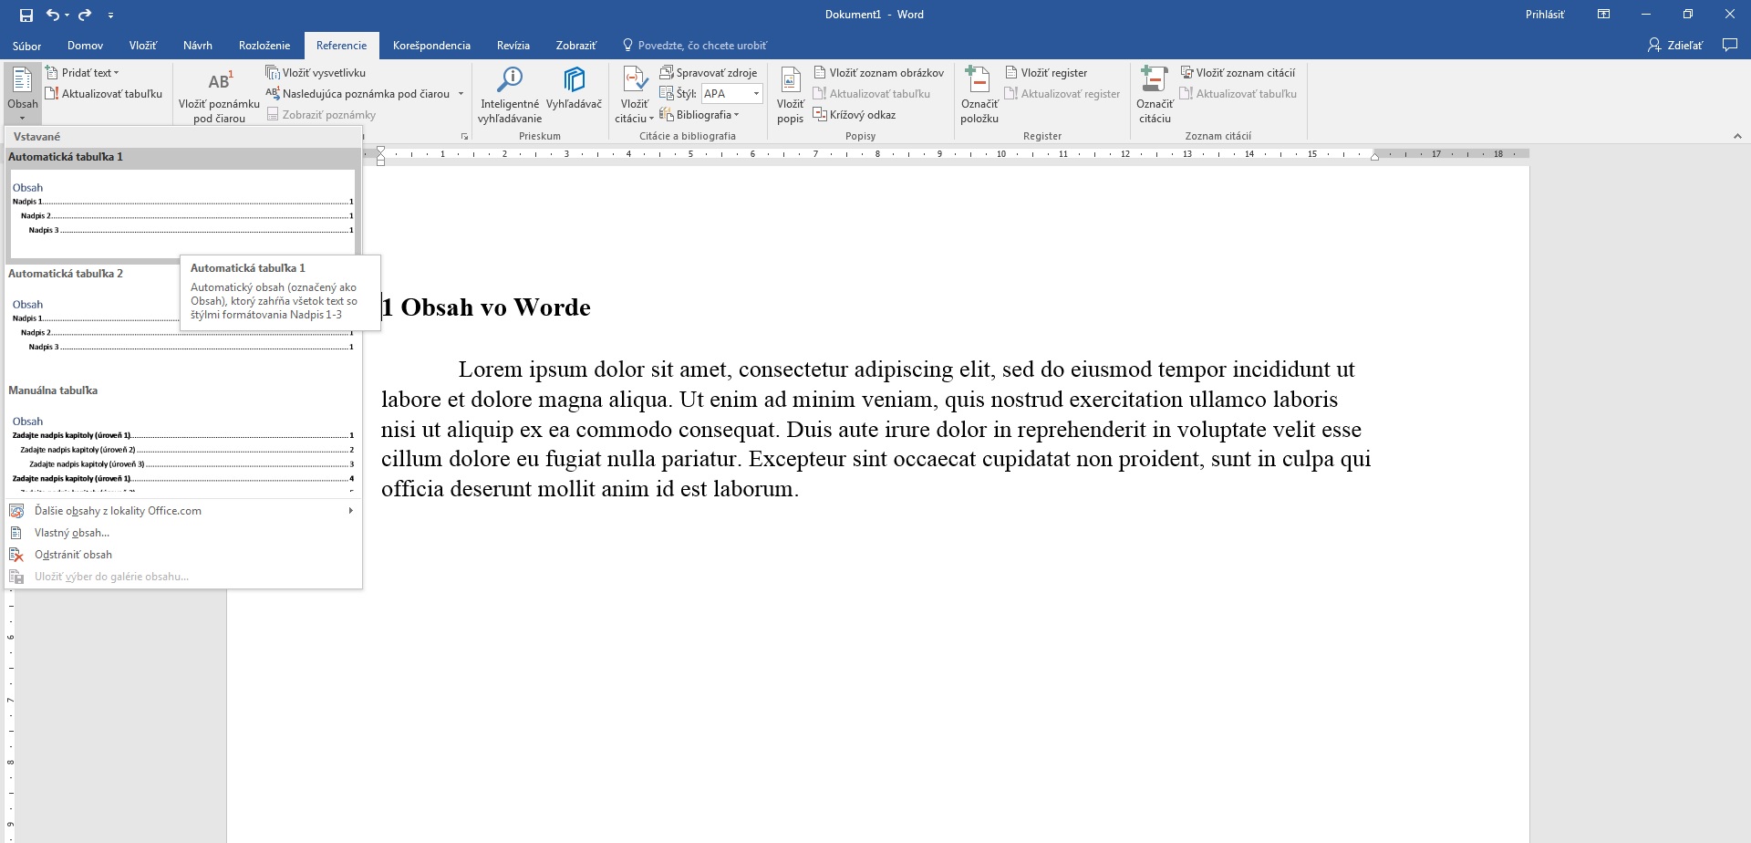Open Spravovať zdroje

coord(709,73)
